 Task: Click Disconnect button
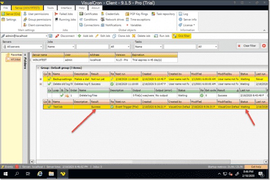point(65,36)
